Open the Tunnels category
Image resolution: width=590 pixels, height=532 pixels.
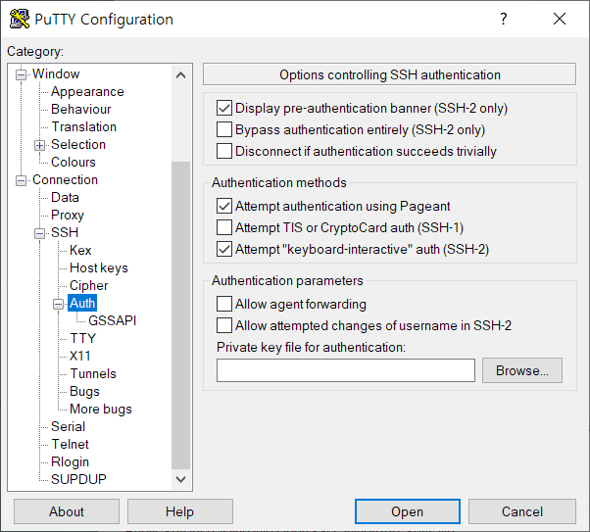[x=93, y=374]
